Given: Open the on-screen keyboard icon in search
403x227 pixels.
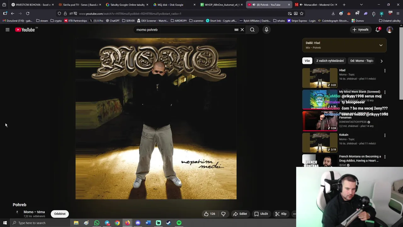Looking at the screenshot, I should coord(236,30).
